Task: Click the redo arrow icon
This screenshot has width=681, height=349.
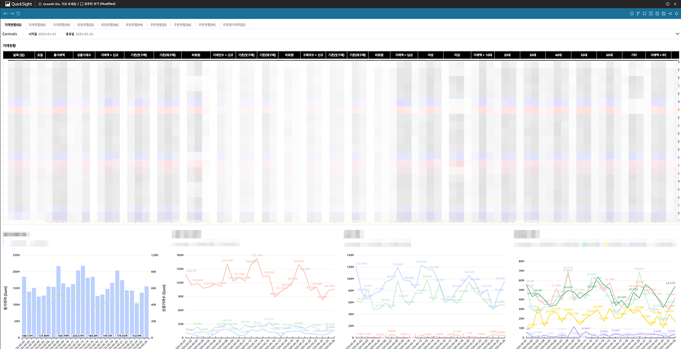Action: click(12, 13)
